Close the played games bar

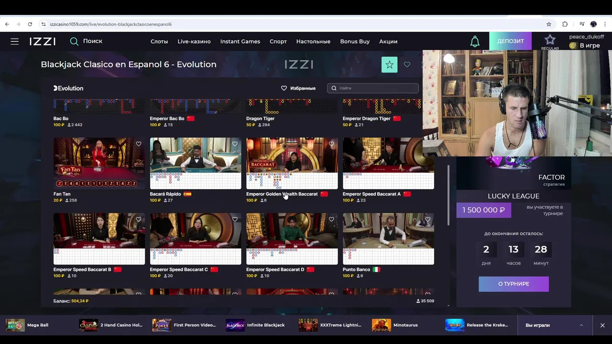click(602, 325)
